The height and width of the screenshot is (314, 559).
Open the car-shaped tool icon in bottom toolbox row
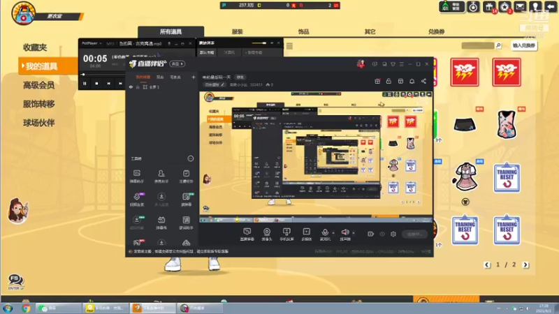point(186,243)
